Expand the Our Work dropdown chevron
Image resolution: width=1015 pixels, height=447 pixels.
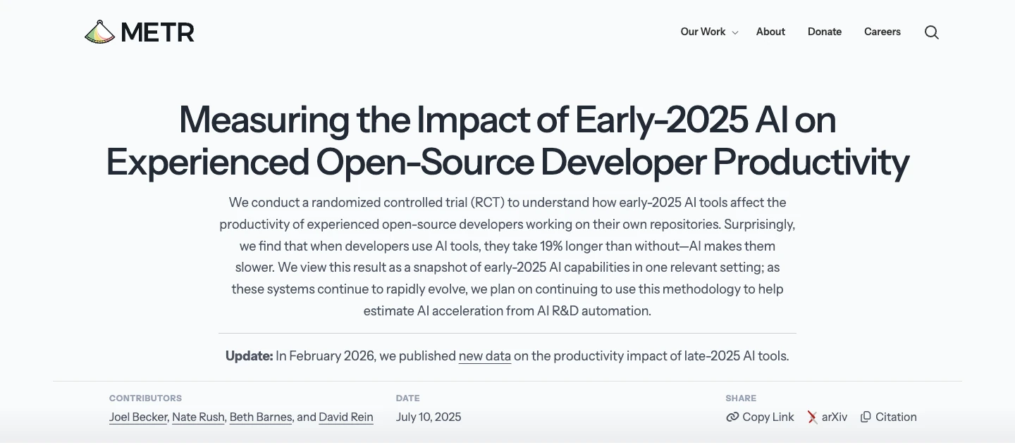point(735,32)
